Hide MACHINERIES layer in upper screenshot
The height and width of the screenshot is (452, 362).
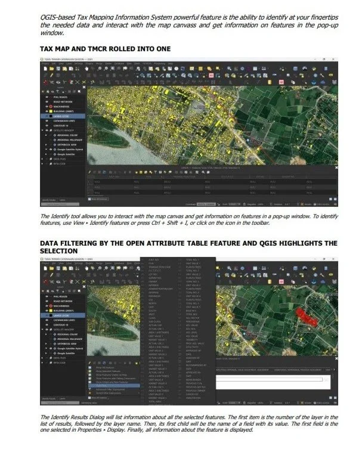pos(47,106)
